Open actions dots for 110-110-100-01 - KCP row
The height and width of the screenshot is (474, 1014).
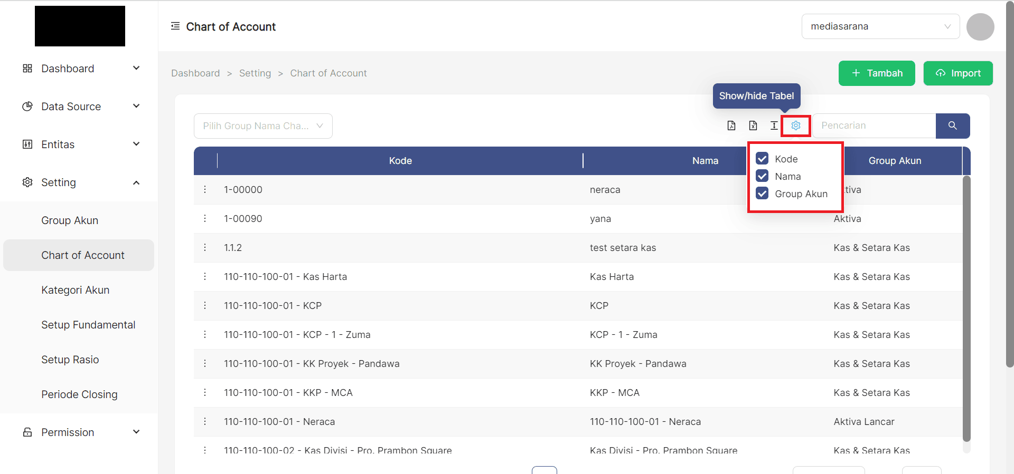tap(205, 305)
